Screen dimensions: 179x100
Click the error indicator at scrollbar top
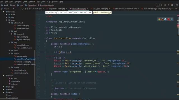pos(178,16)
